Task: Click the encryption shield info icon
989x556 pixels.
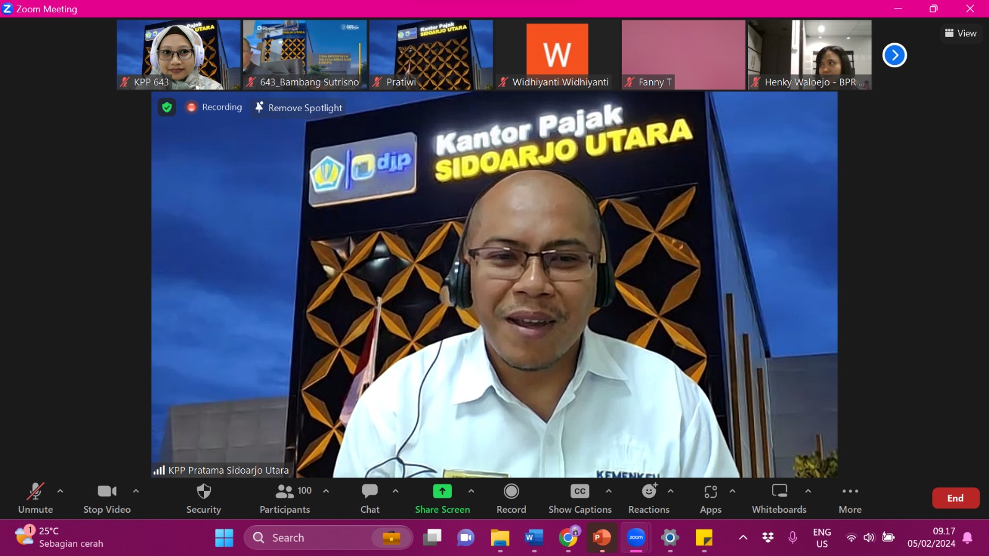Action: pos(167,107)
